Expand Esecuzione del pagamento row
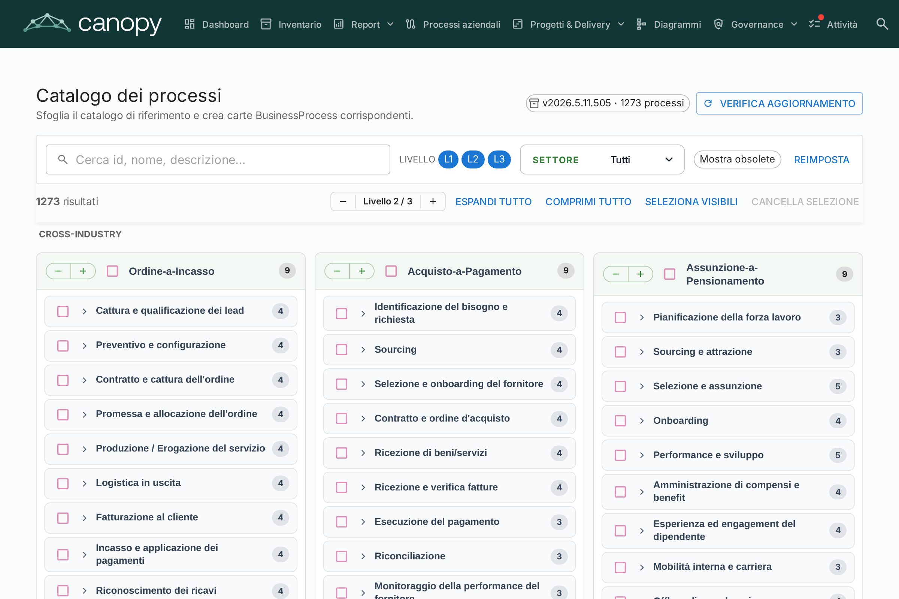Image resolution: width=899 pixels, height=599 pixels. pos(363,522)
